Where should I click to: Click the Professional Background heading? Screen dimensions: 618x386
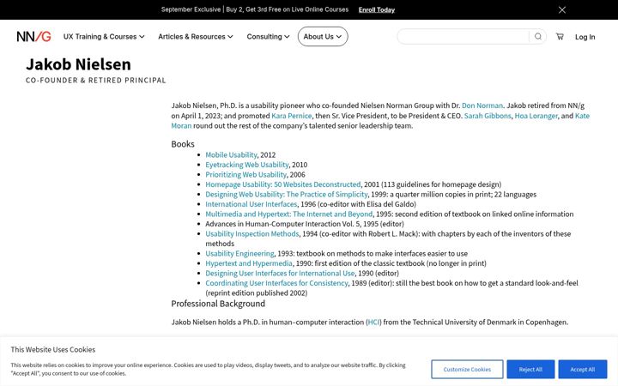(218, 304)
